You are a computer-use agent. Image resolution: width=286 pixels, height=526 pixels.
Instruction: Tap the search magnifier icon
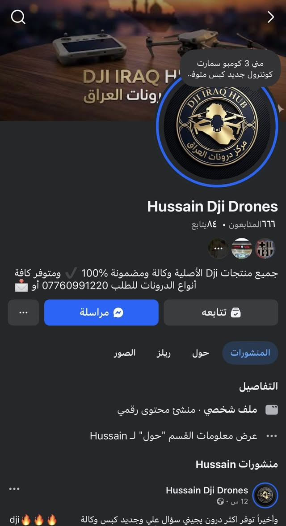[18, 17]
